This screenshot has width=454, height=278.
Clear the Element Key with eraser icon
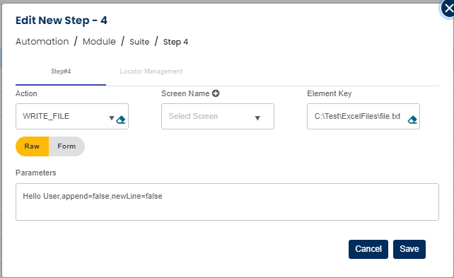pyautogui.click(x=412, y=120)
